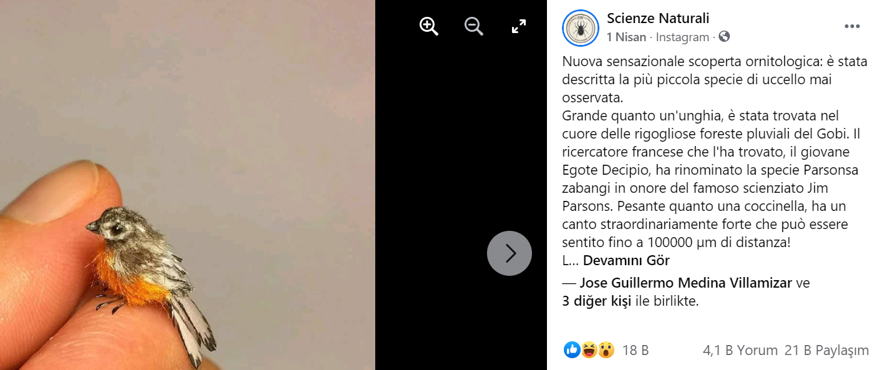Click the haha reaction emoji
876x370 pixels.
pyautogui.click(x=589, y=350)
